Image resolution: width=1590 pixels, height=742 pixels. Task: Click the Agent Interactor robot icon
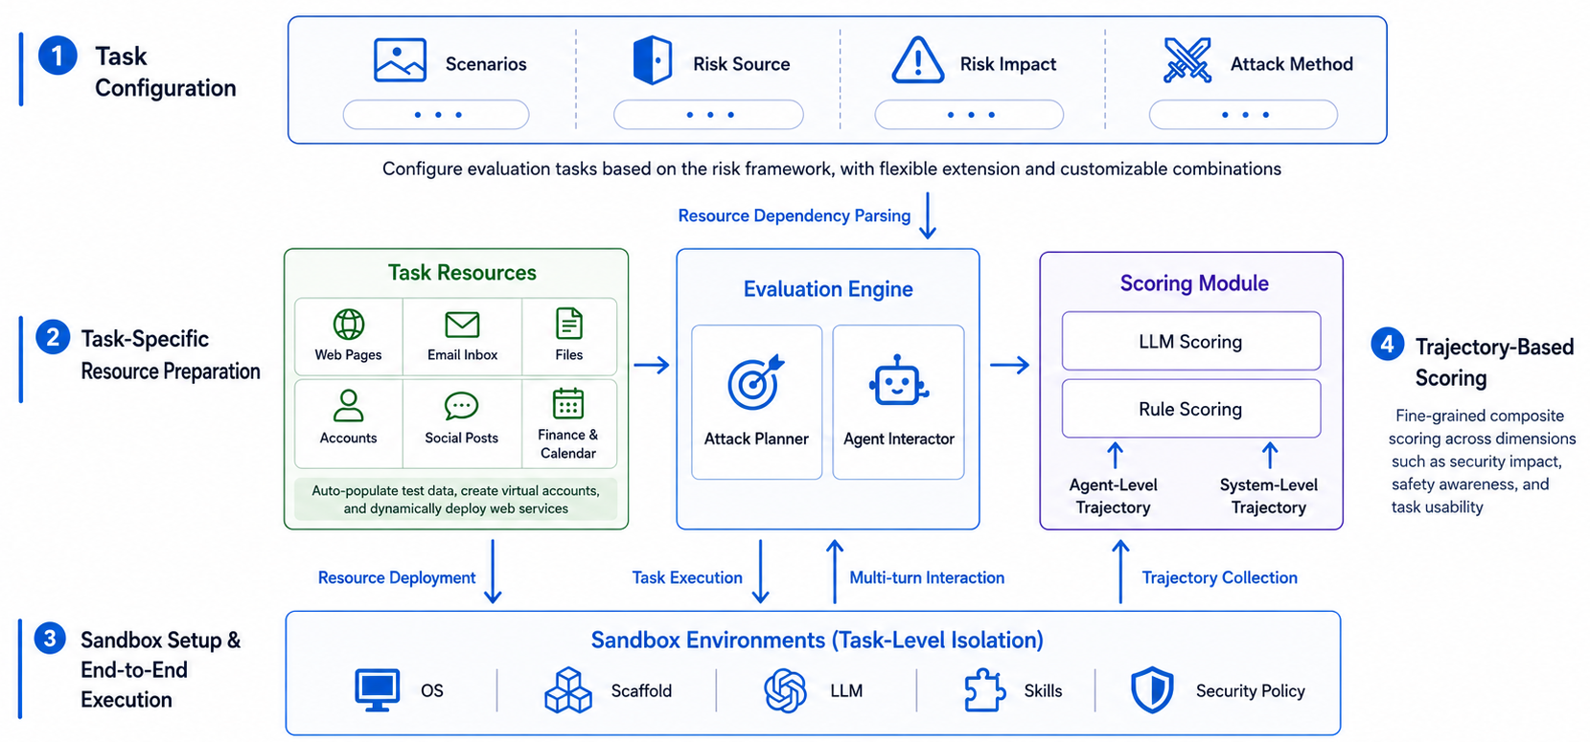(898, 381)
